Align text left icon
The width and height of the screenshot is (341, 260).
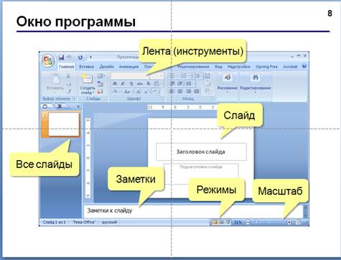tap(172, 91)
